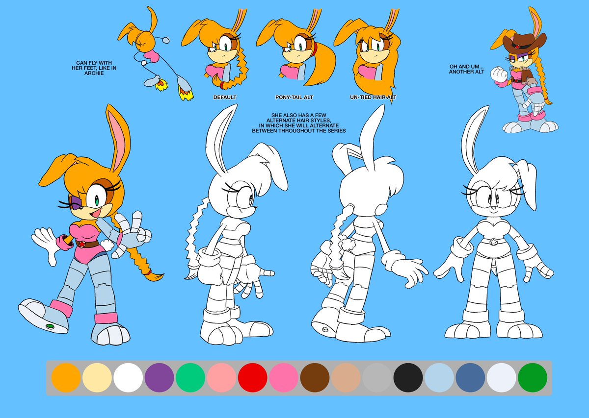The image size is (589, 418).
Task: Click the "SHE ALSO HAS A FEW ALTERNATE HAIR STYLES" text
Action: click(299, 124)
